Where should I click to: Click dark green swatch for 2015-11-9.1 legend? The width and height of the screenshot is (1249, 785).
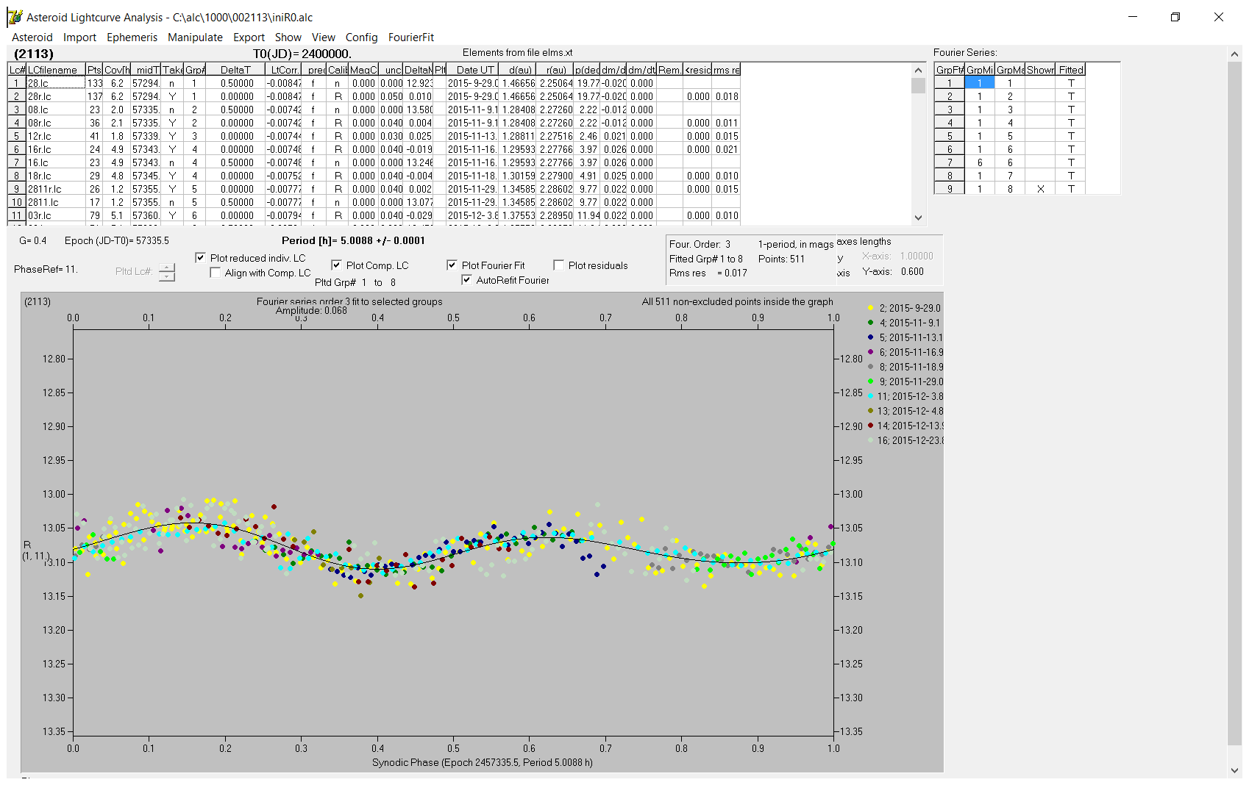tap(870, 323)
